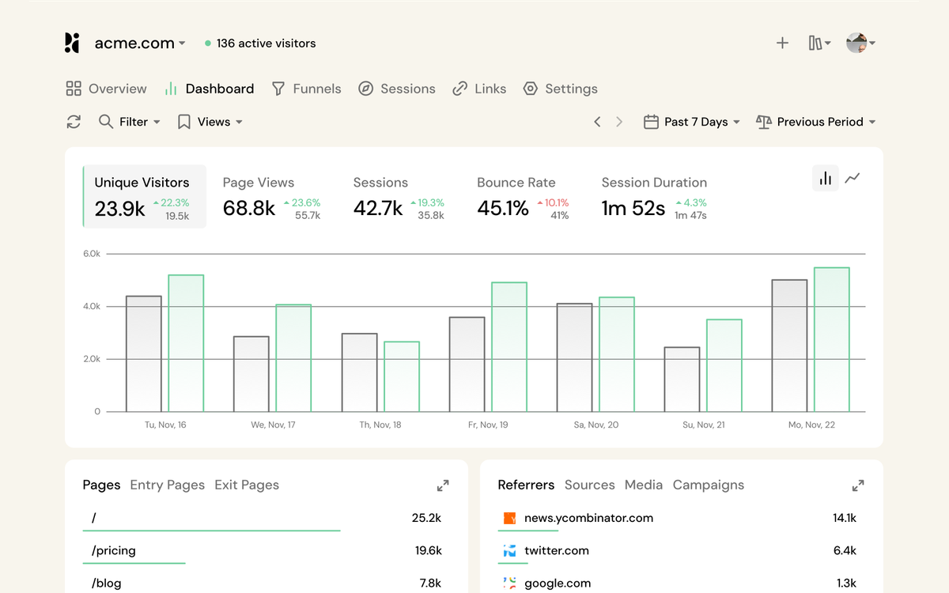
Task: Click the refresh data icon
Action: click(74, 122)
